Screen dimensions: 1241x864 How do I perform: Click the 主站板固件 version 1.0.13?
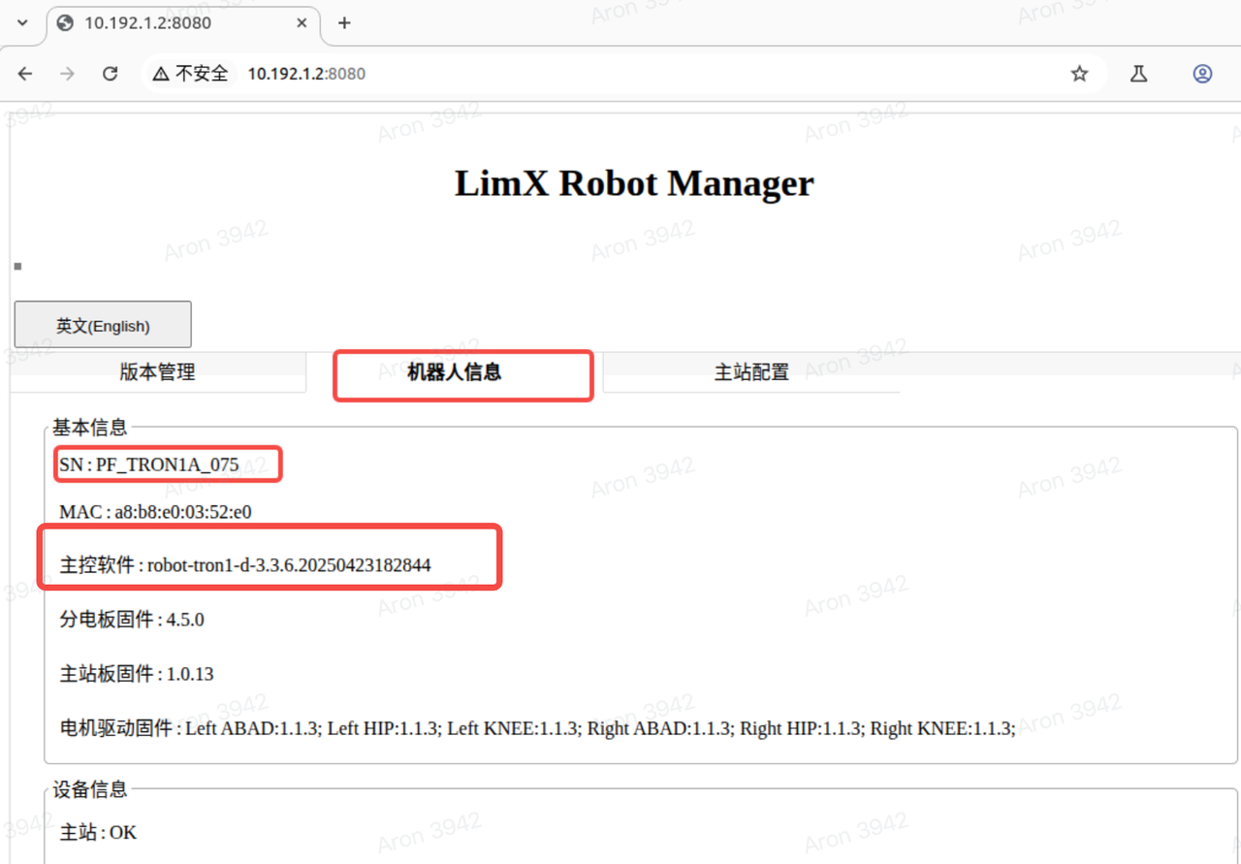tap(190, 674)
